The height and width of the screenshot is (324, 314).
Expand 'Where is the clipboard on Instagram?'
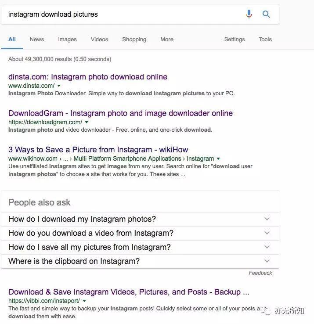click(x=140, y=261)
